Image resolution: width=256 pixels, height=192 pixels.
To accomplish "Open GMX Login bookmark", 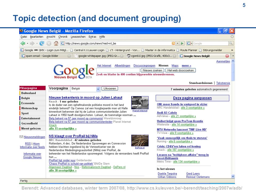I will (51, 50).
